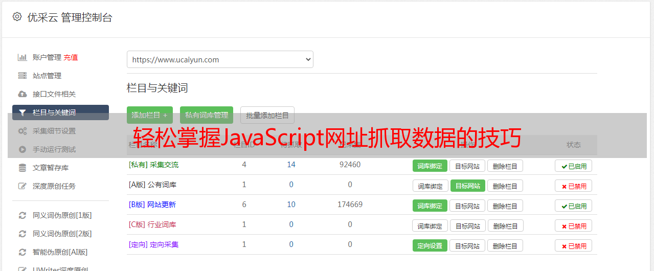Click 词库绑定 in the 采集交流 row
Image resolution: width=654 pixels, height=271 pixels.
430,166
